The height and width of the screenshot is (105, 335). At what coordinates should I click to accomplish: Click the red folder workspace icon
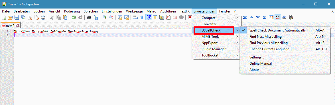174,17
